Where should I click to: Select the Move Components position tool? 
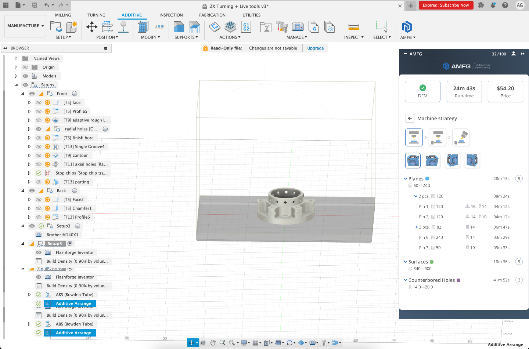91,27
